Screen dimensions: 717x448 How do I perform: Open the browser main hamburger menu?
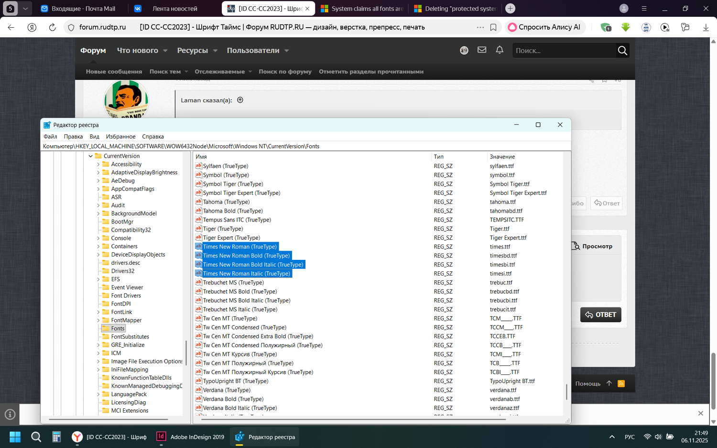tap(644, 9)
